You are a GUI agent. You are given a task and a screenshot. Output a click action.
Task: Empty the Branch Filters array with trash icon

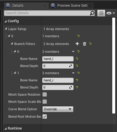click(85, 44)
